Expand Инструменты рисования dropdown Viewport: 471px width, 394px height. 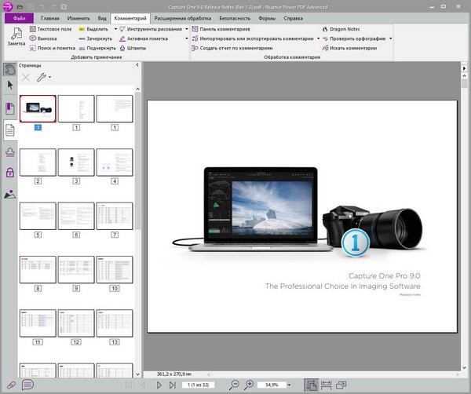[x=187, y=29]
